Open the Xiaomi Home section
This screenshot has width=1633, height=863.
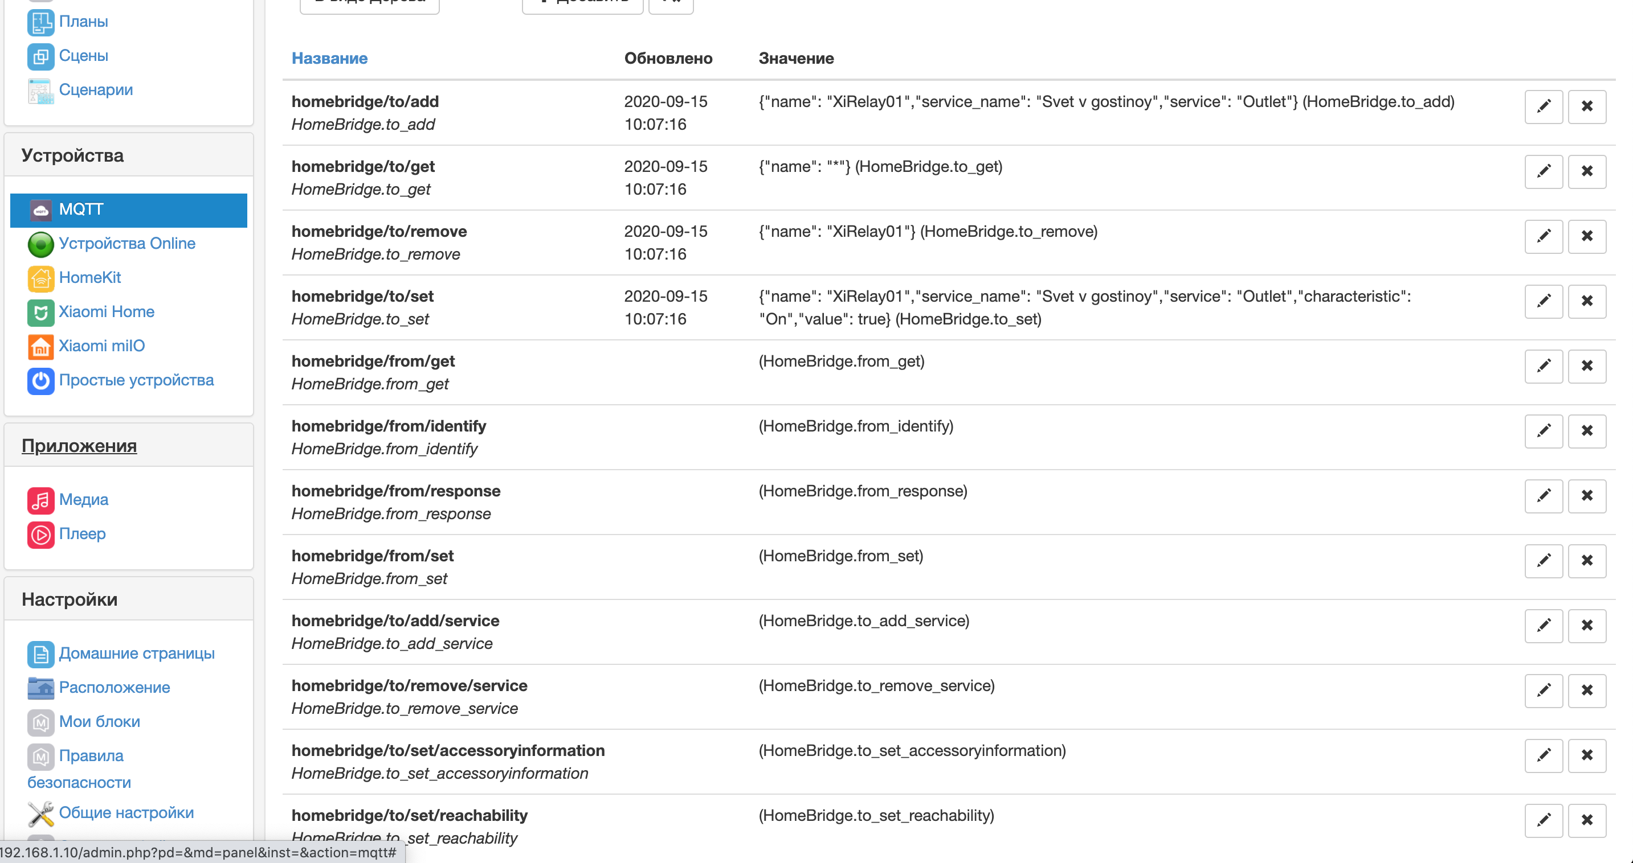[107, 311]
